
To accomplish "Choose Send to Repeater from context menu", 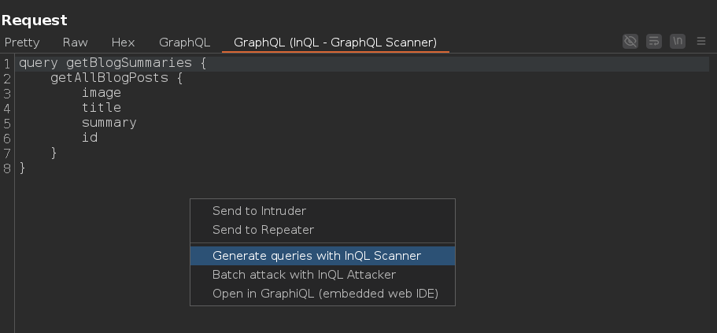I will 263,230.
